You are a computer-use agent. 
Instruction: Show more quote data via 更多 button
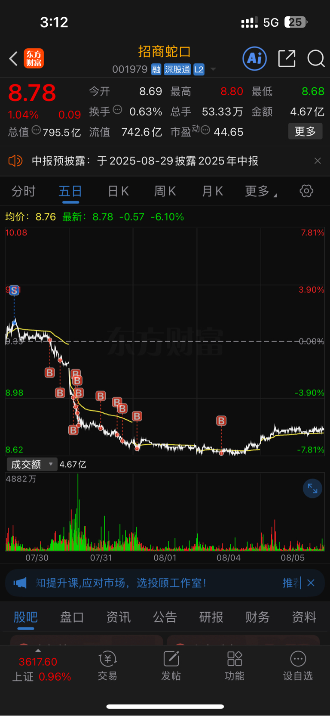[305, 131]
